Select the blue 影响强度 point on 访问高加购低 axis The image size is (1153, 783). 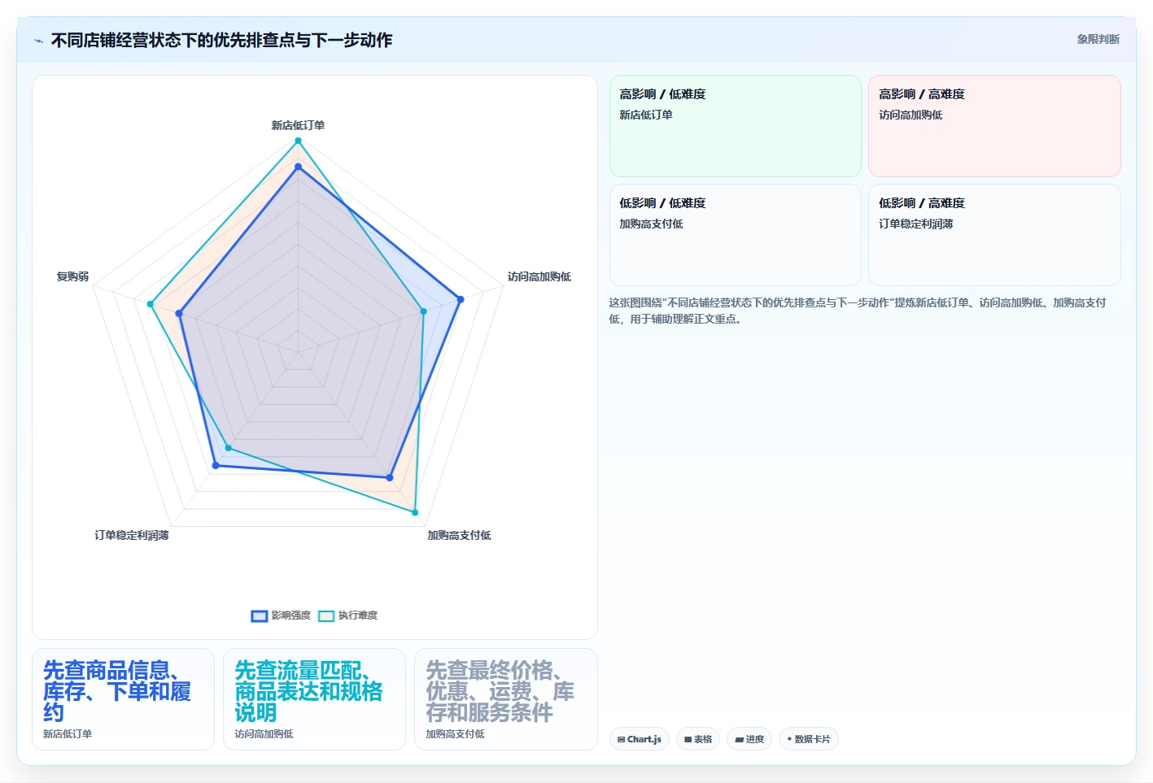(x=461, y=299)
